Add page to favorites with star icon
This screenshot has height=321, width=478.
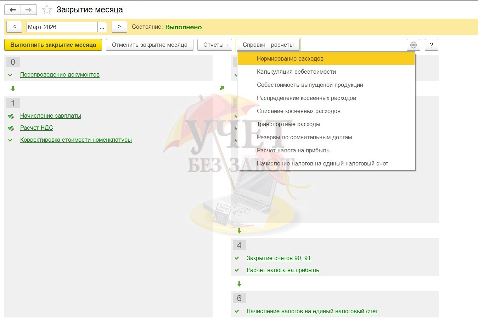(x=47, y=10)
